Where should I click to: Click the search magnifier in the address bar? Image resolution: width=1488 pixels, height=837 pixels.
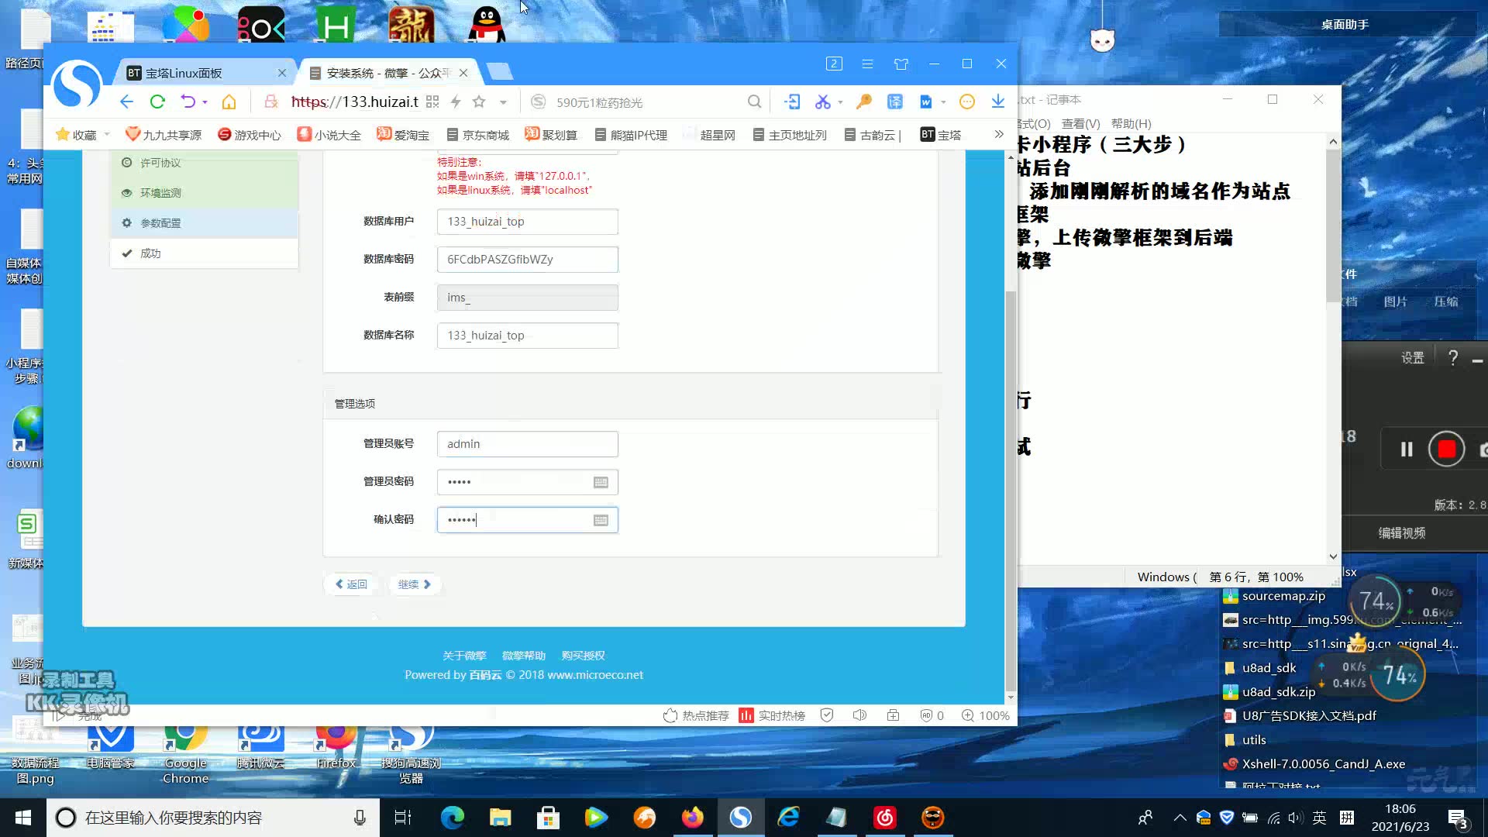tap(754, 102)
